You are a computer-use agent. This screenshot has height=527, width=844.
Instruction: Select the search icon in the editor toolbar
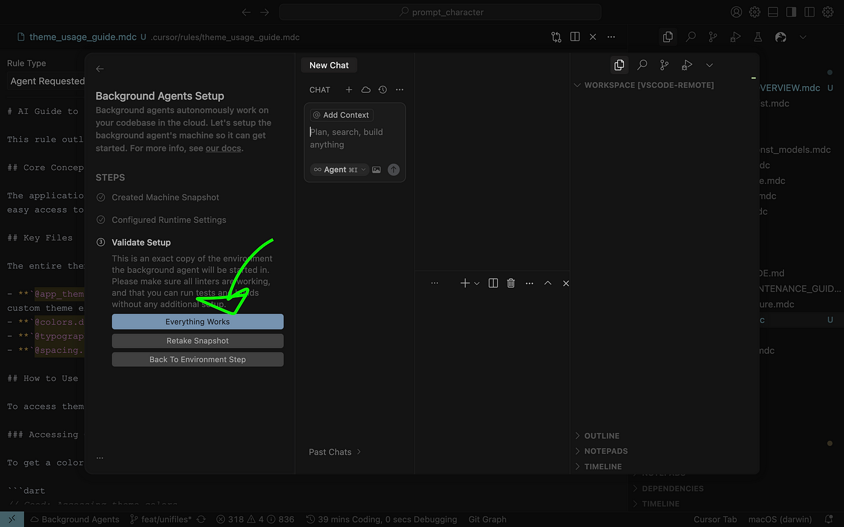pos(691,37)
